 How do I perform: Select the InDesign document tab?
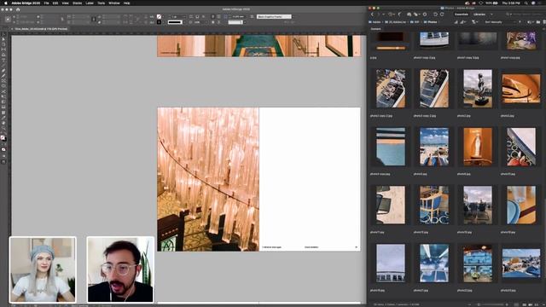click(x=40, y=29)
